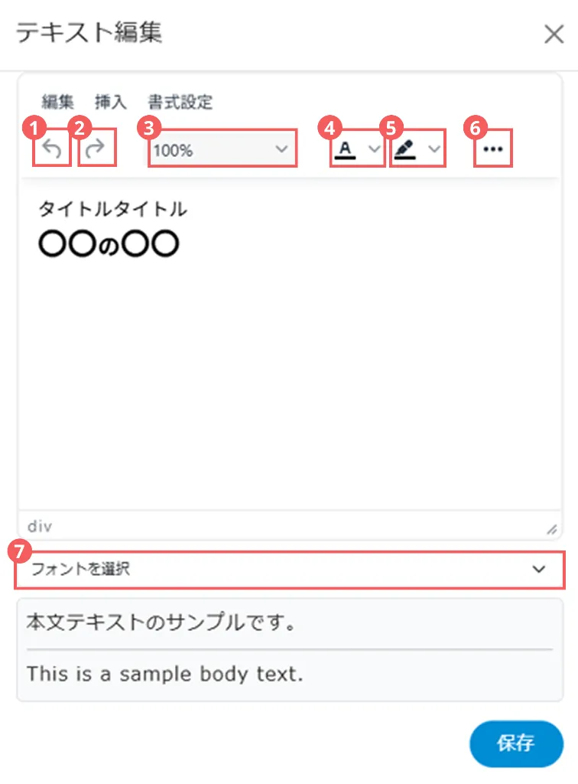Click the redo arrow icon
The image size is (578, 784).
[96, 150]
